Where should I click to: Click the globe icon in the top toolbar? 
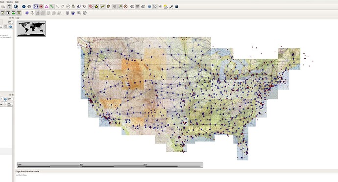(16, 7)
